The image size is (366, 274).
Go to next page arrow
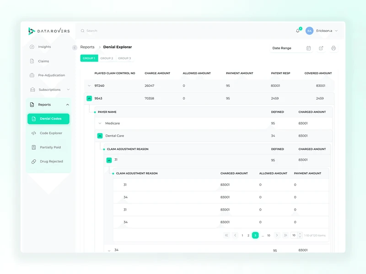277,235
